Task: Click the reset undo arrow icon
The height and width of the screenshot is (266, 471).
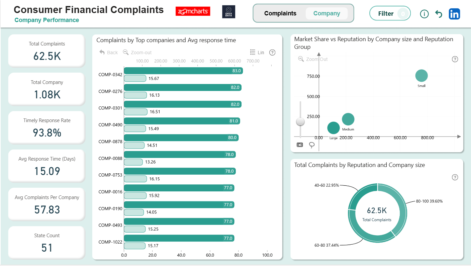Action: pos(439,14)
